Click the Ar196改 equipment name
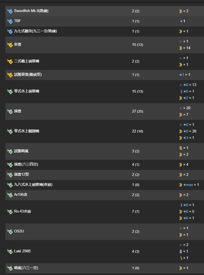The width and height of the screenshot is (204, 275). tap(21, 194)
